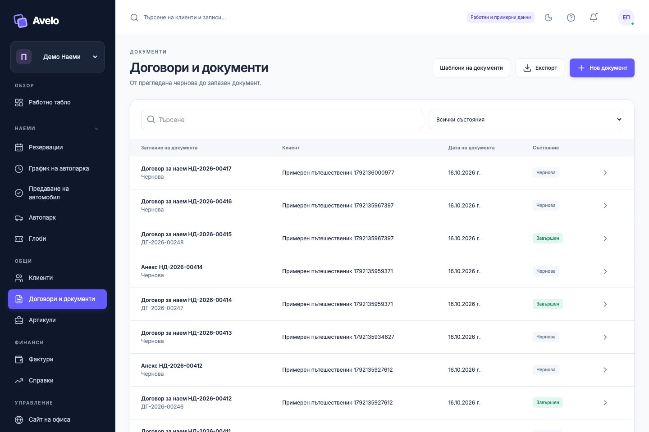Open notifications bell icon

point(594,18)
